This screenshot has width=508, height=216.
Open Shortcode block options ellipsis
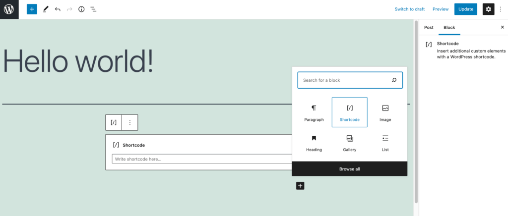pos(130,122)
